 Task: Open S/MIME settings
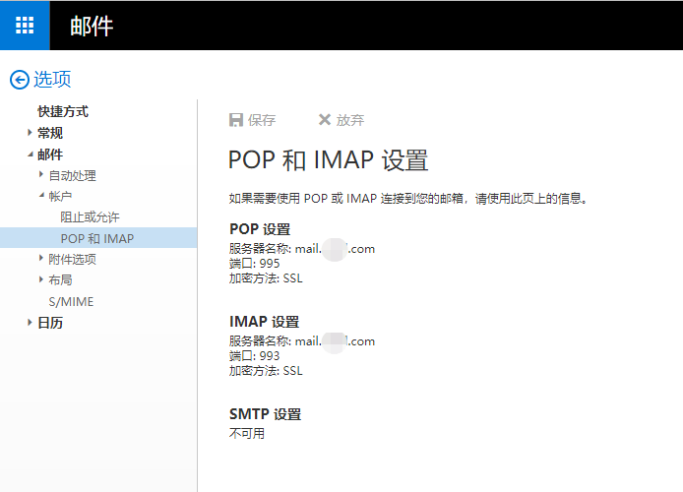point(71,301)
